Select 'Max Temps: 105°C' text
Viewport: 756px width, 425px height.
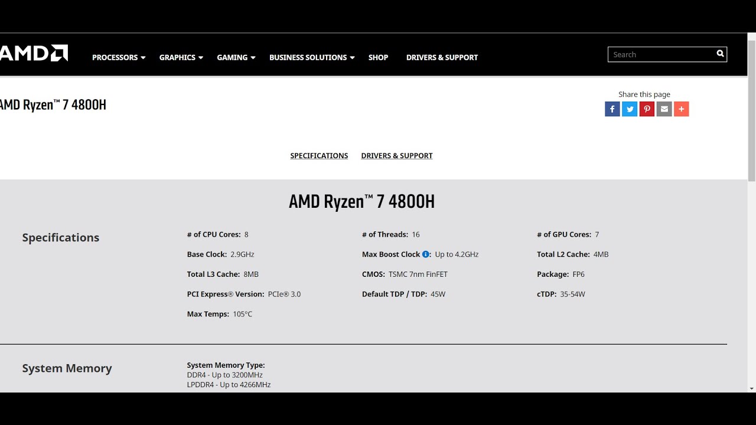pyautogui.click(x=220, y=314)
